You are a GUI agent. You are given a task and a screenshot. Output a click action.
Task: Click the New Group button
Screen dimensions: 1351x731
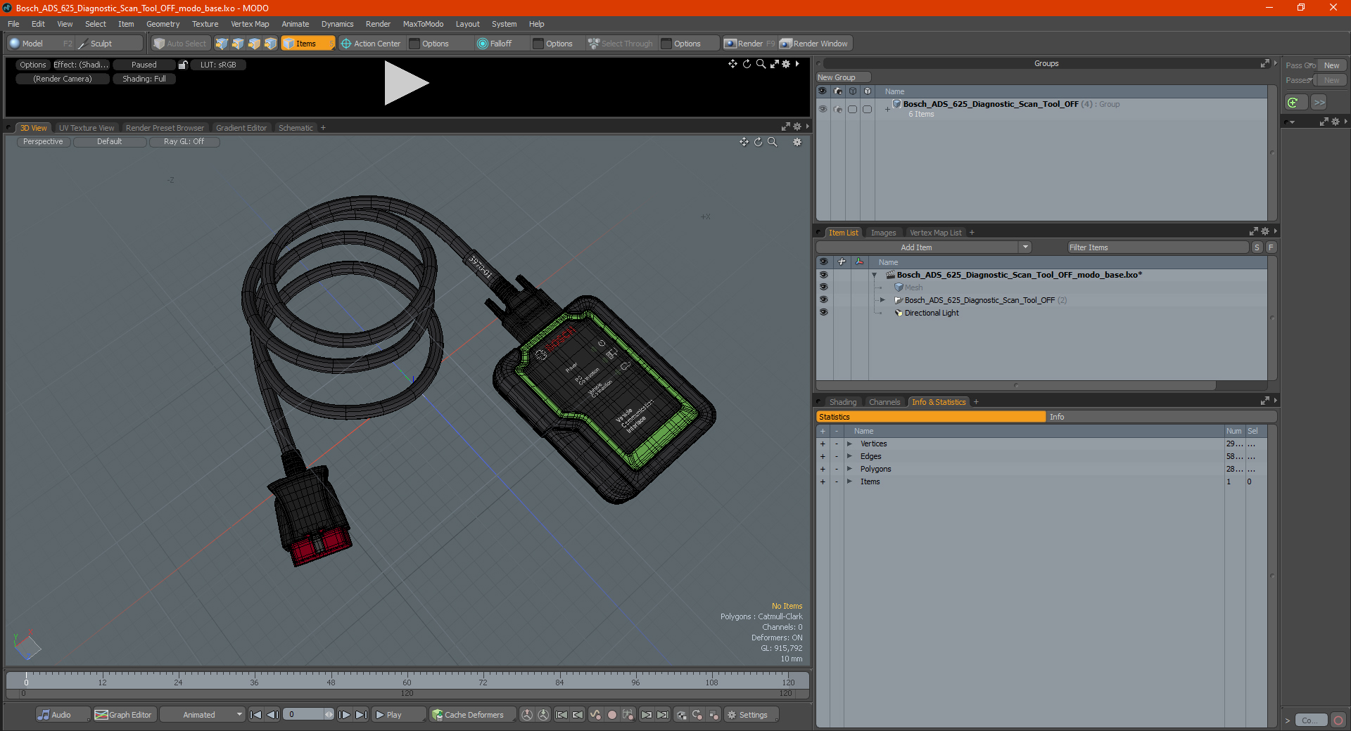[843, 77]
